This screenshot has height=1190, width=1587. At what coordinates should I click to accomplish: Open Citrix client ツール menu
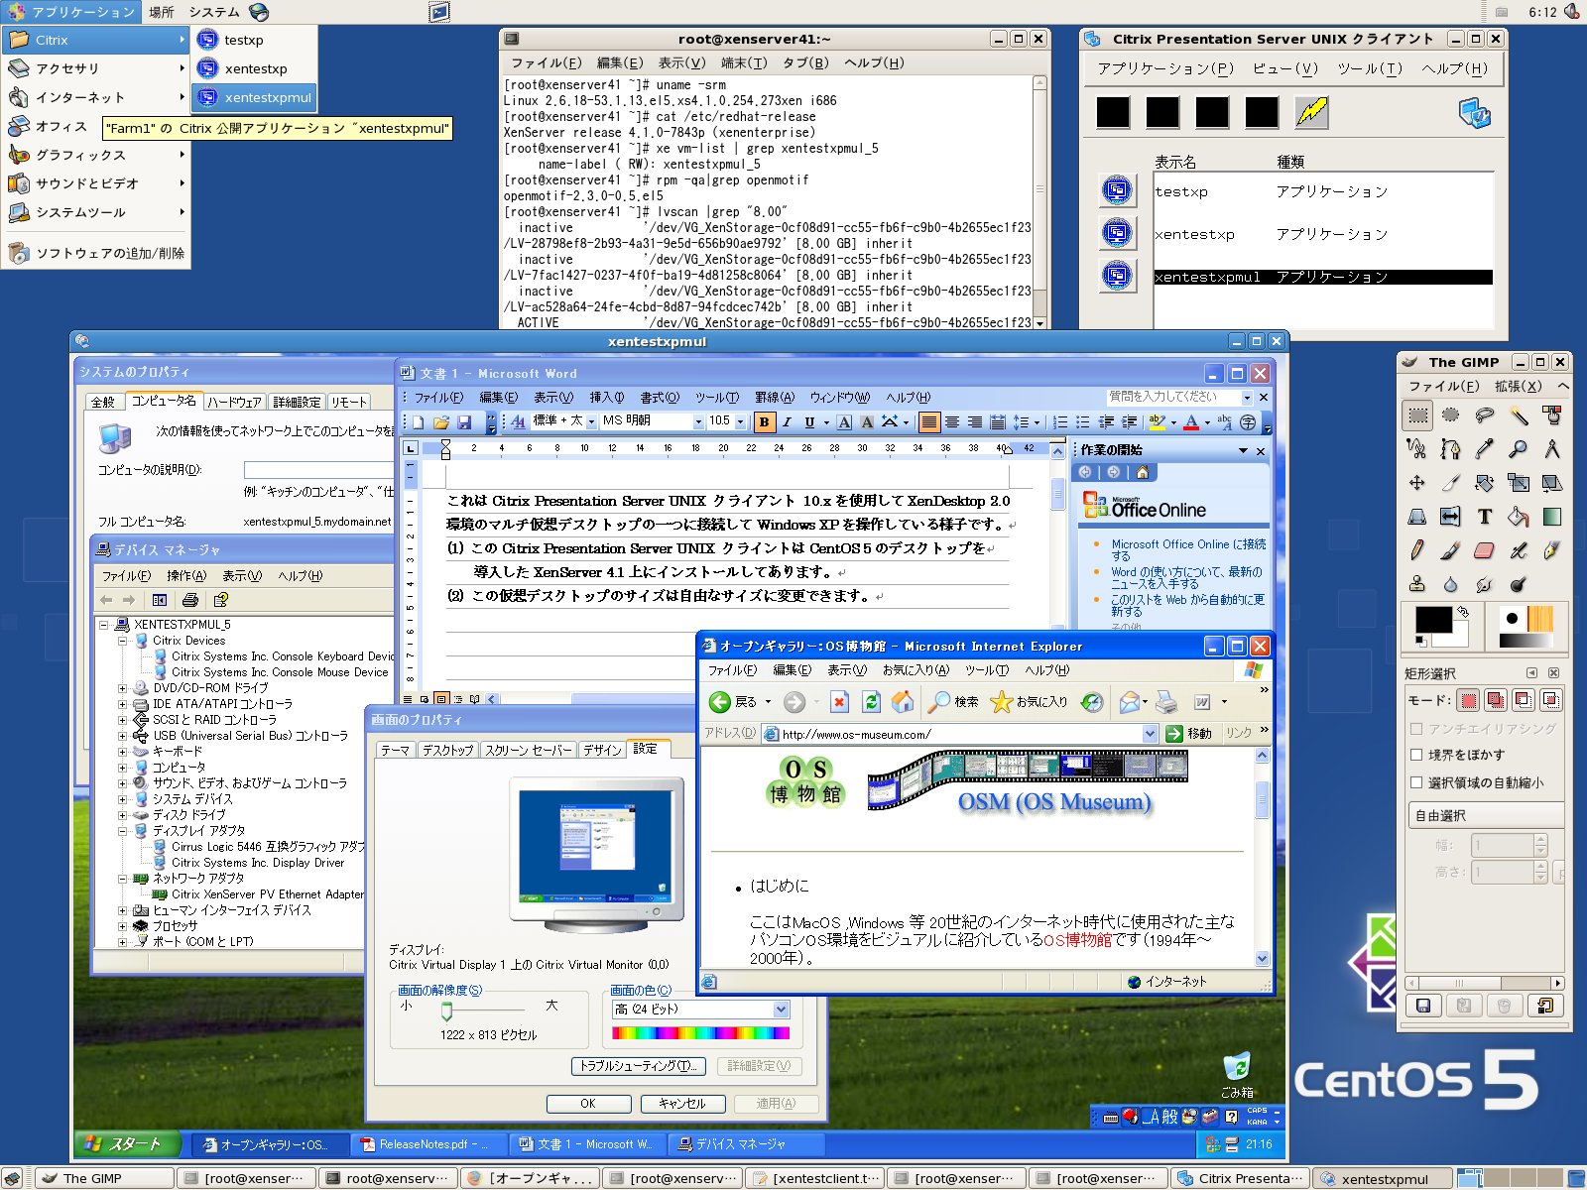(1370, 68)
